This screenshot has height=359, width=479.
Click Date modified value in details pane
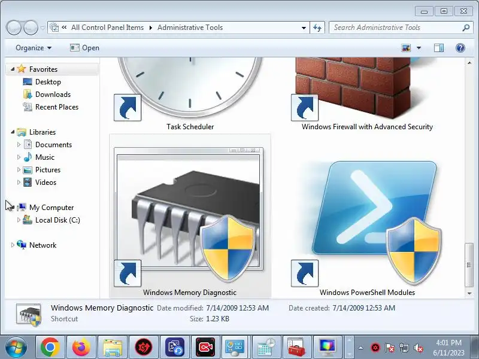click(237, 308)
